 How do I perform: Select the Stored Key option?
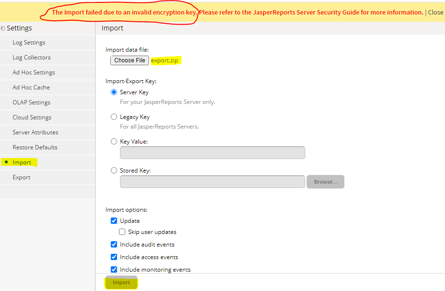coord(114,170)
